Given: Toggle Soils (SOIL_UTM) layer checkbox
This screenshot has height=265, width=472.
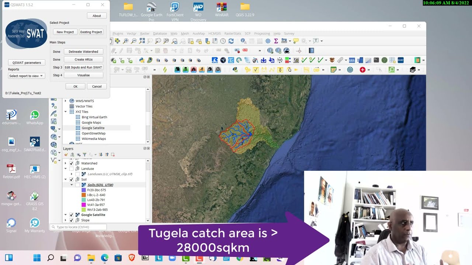Looking at the screenshot, I should 77,185.
